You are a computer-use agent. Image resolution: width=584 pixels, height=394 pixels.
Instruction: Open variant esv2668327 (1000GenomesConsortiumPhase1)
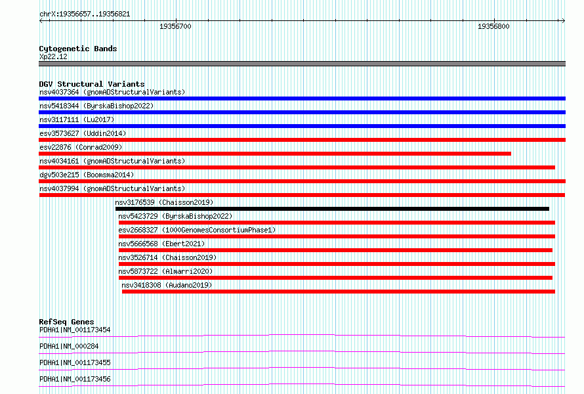[x=197, y=230]
